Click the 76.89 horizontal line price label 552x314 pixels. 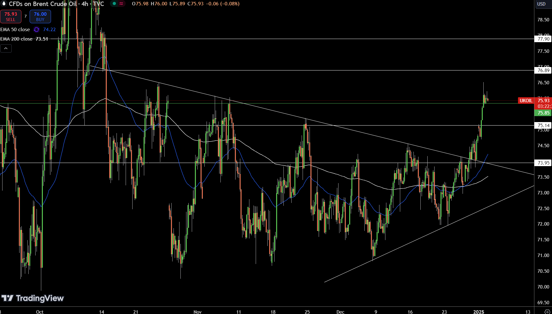(543, 70)
